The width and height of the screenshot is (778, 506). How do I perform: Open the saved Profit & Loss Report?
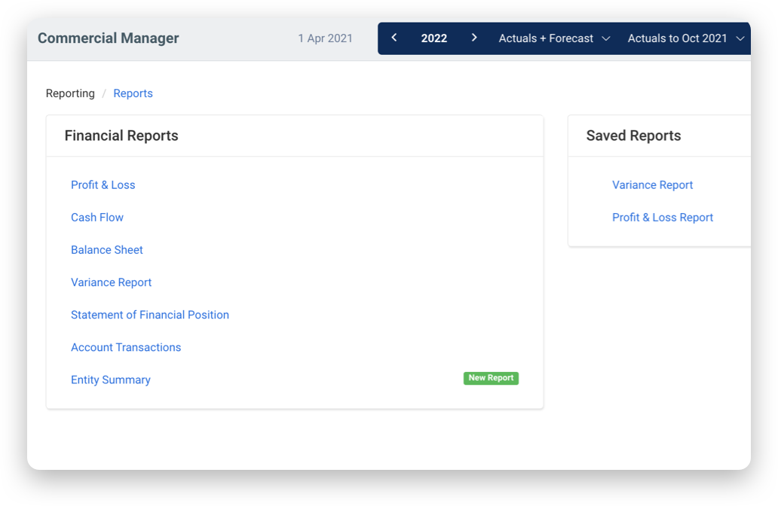(x=663, y=217)
